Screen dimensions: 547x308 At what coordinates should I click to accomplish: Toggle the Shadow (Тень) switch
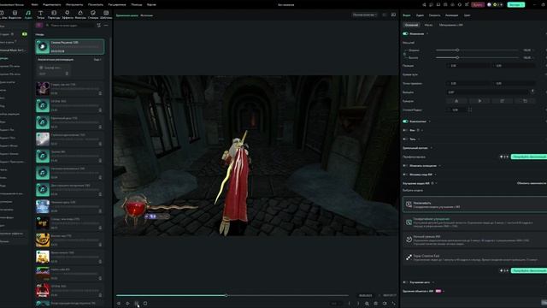pos(405,139)
